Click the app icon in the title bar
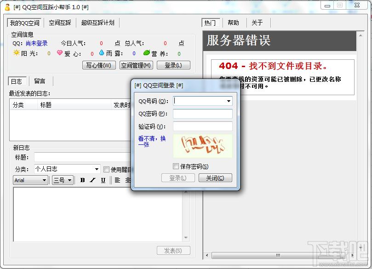Viewport: 372px width, 269px height. [x=7, y=7]
